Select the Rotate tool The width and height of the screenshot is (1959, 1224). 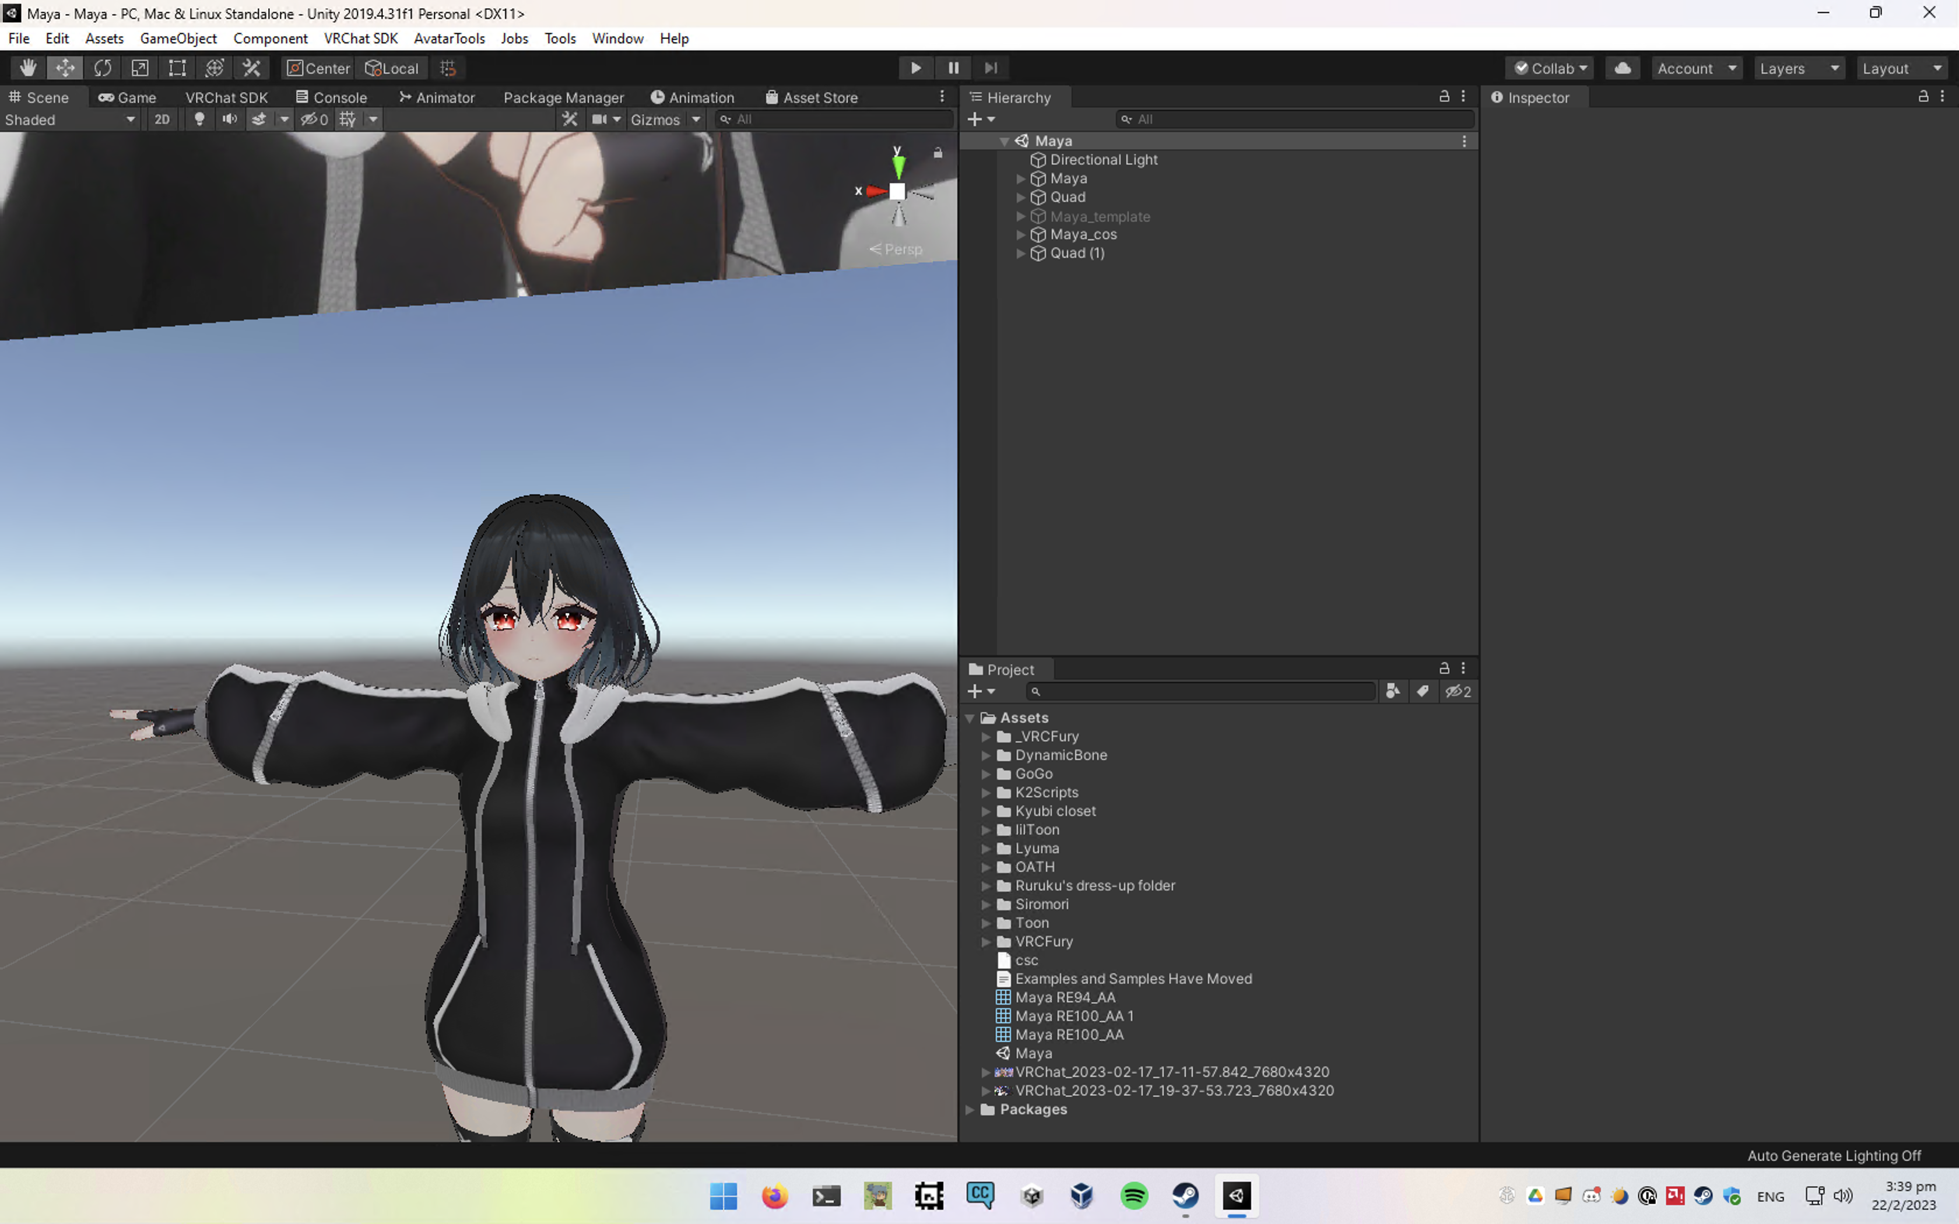103,67
